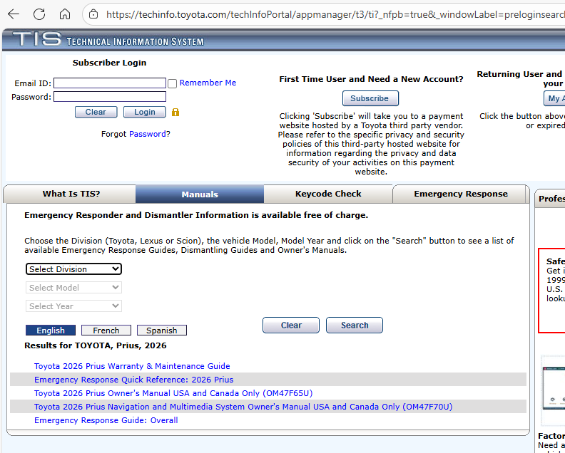Screen dimensions: 565x453
Task: Open the Select Division dropdown
Action: [73, 269]
